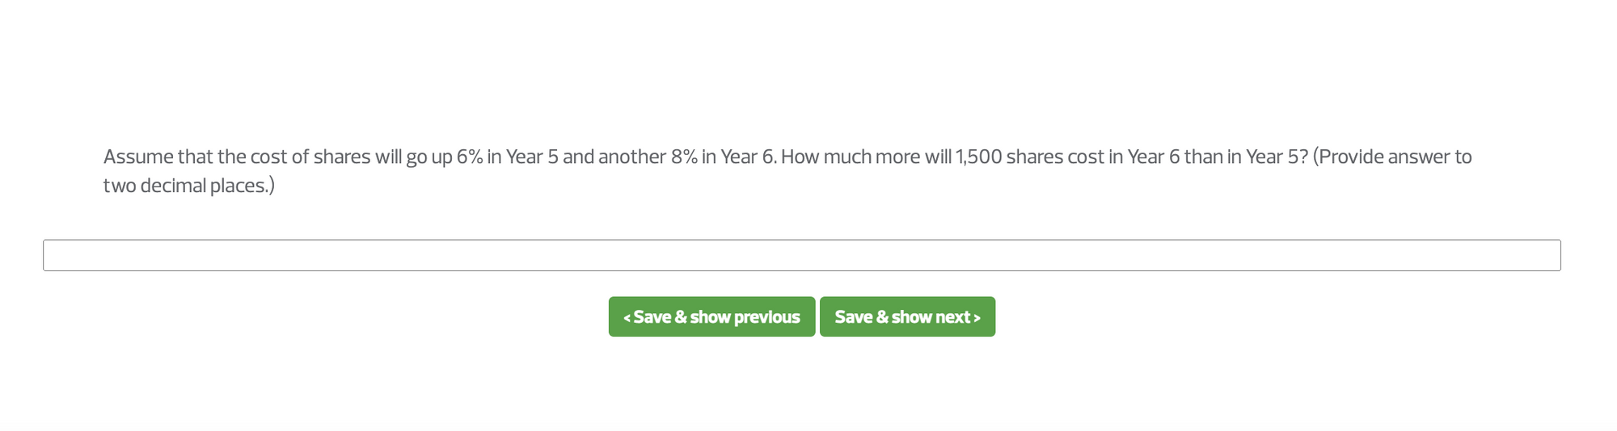Click the word 'previous' on the green button
This screenshot has width=1617, height=431.
tap(767, 317)
